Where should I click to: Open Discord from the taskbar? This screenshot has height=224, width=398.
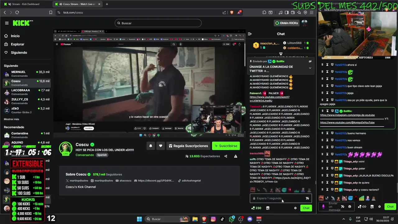pos(249,219)
